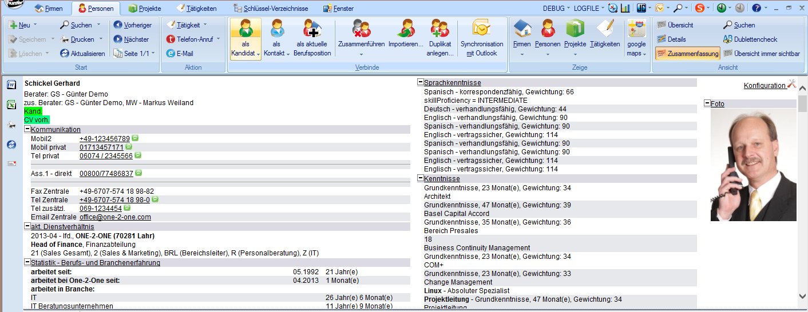
Task: Click the Duplikat anlegen icon
Action: coord(439,28)
